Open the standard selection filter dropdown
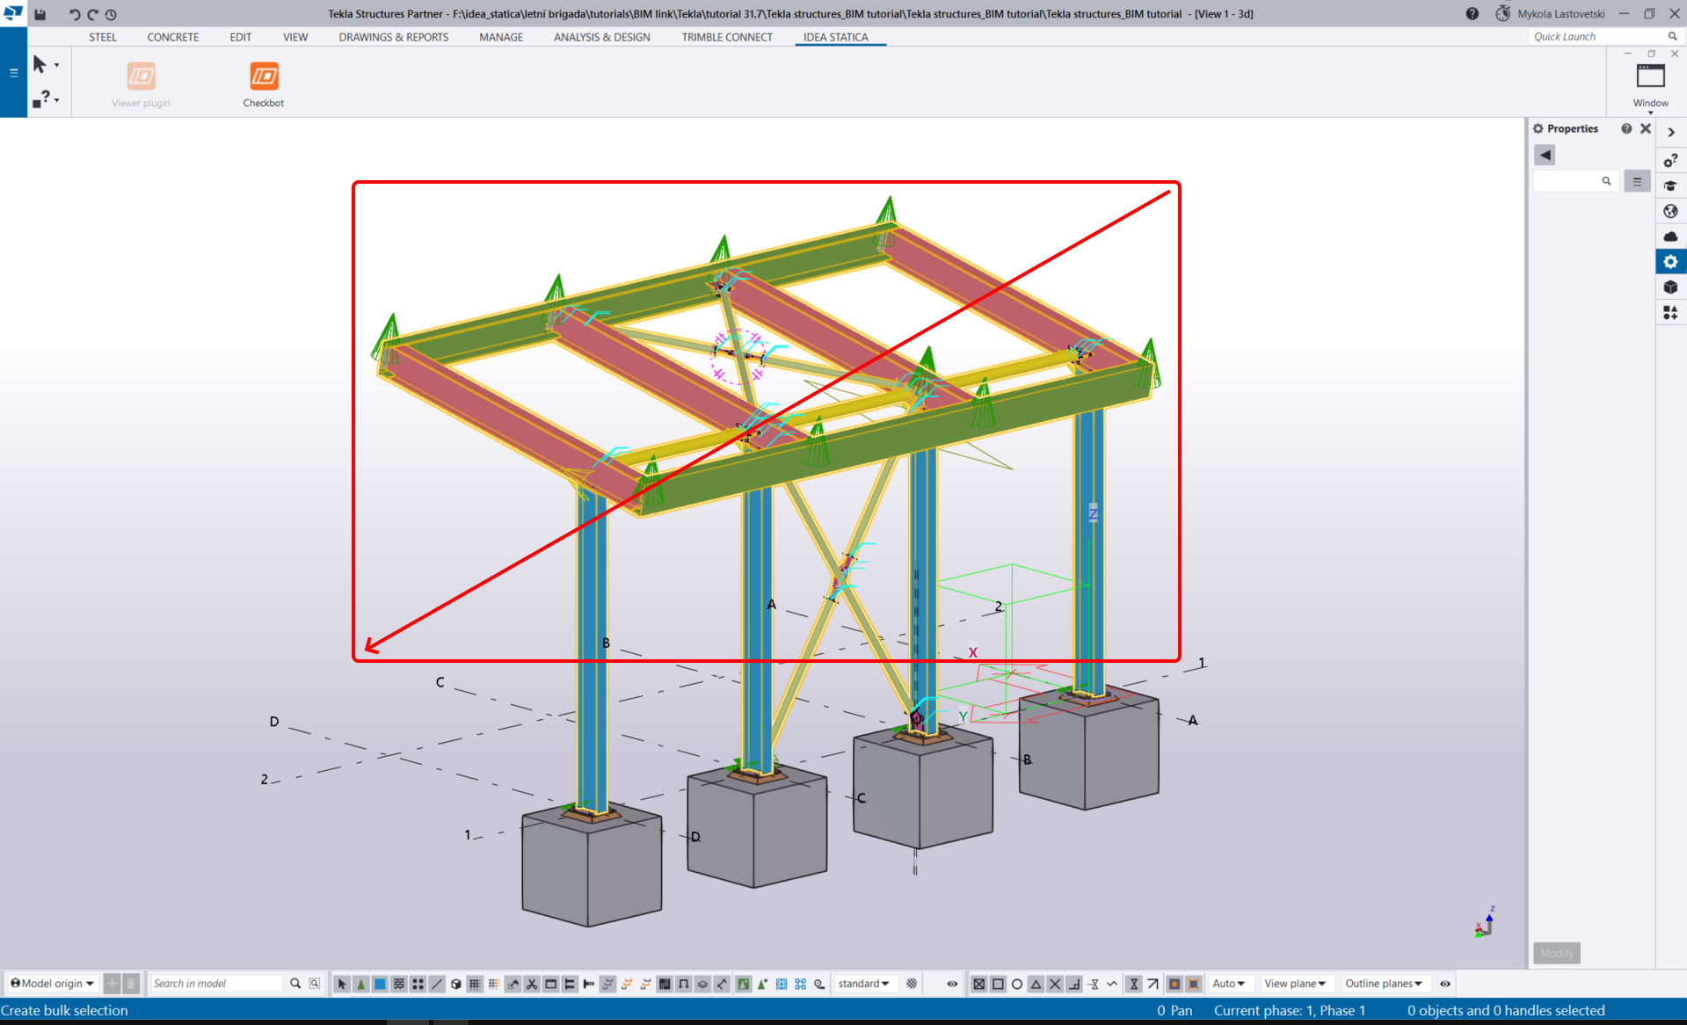 point(864,984)
